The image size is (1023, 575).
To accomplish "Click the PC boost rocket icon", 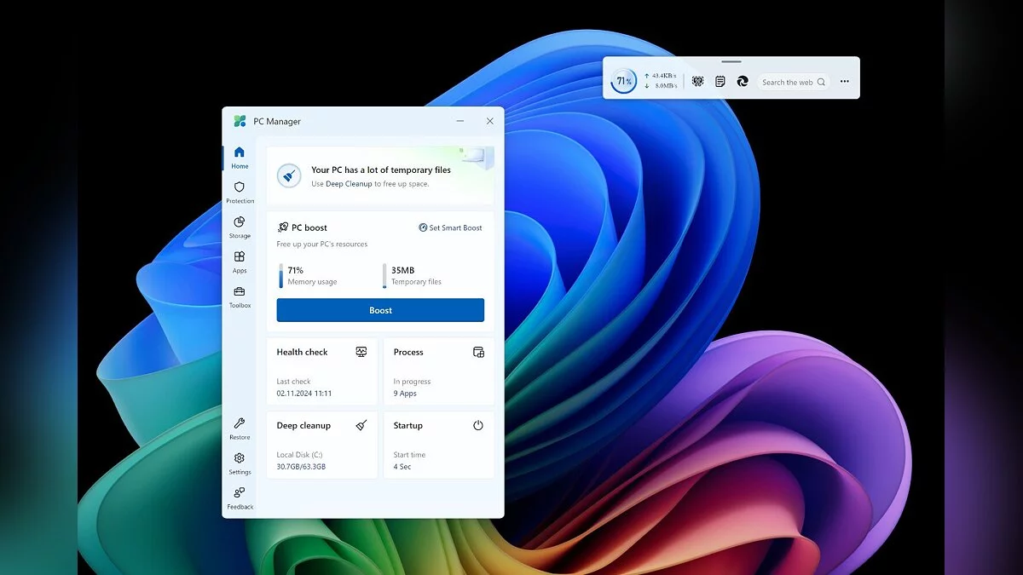I will click(283, 227).
